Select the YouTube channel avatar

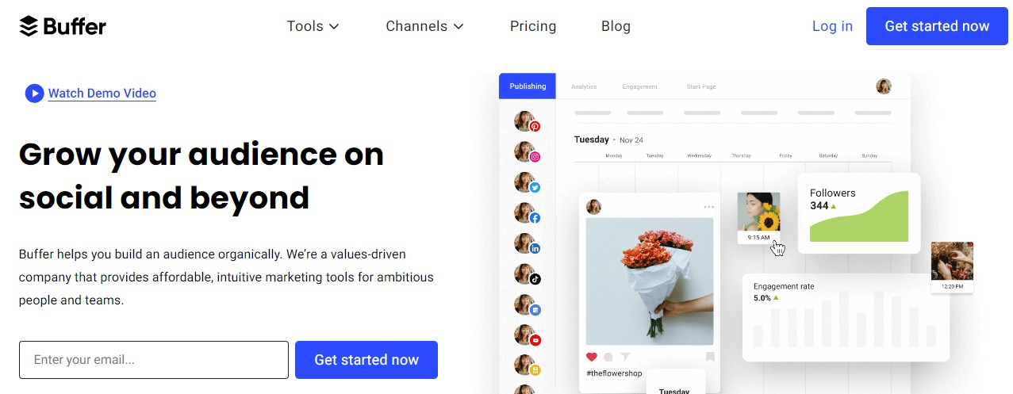[527, 335]
